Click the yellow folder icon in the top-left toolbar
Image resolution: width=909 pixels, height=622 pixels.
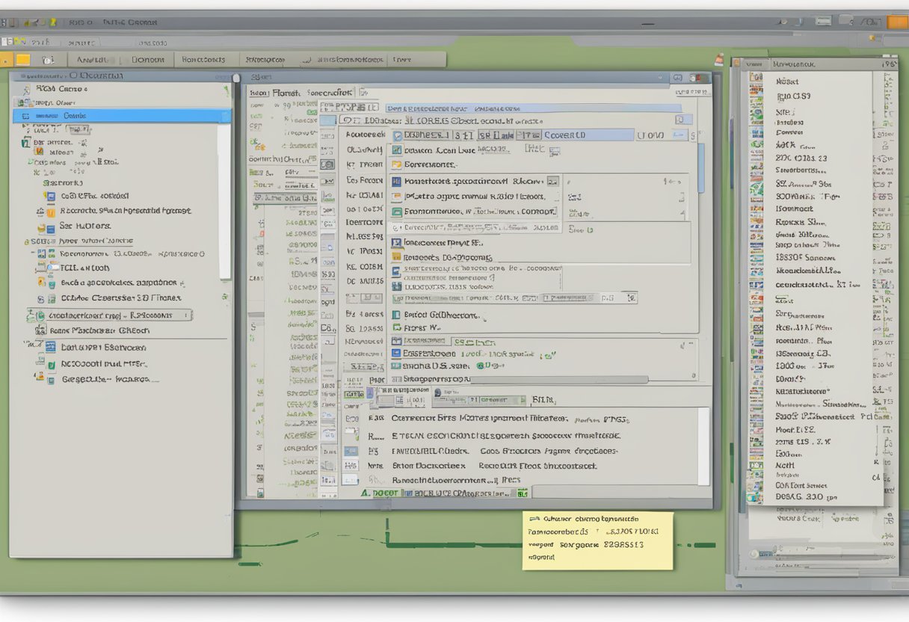point(22,60)
